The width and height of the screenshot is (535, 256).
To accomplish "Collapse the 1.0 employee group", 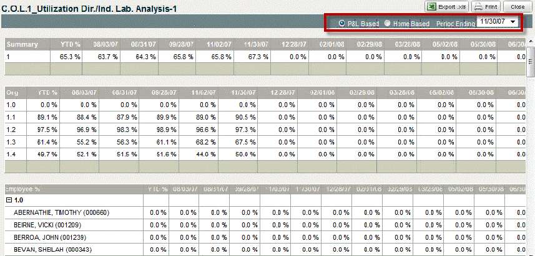I will (9, 200).
